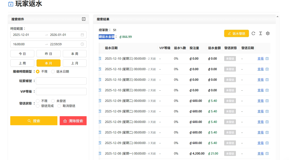Screen dimensions: 289x160
Task: Click the clock icon in the time range field
Action: click(x=82, y=44)
